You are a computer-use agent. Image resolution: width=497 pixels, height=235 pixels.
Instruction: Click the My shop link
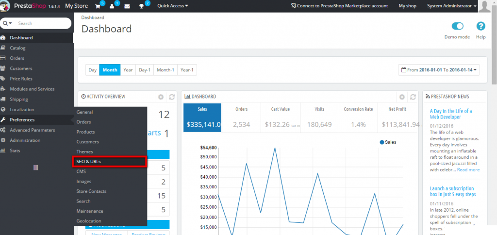(x=408, y=6)
